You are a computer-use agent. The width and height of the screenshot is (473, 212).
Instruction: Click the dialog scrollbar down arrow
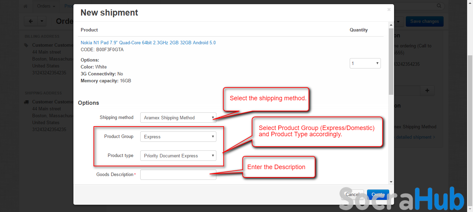(x=391, y=182)
